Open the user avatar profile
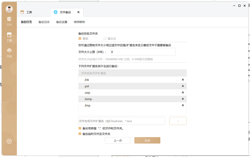 point(9,9)
